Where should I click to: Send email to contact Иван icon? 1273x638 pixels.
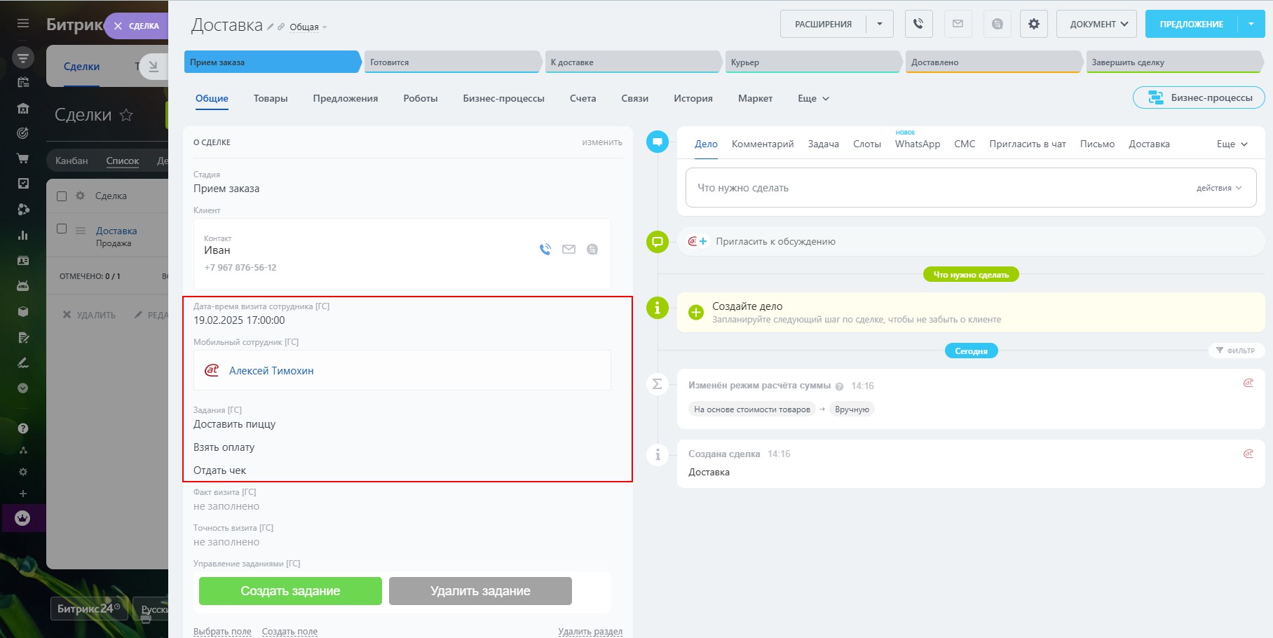(569, 250)
